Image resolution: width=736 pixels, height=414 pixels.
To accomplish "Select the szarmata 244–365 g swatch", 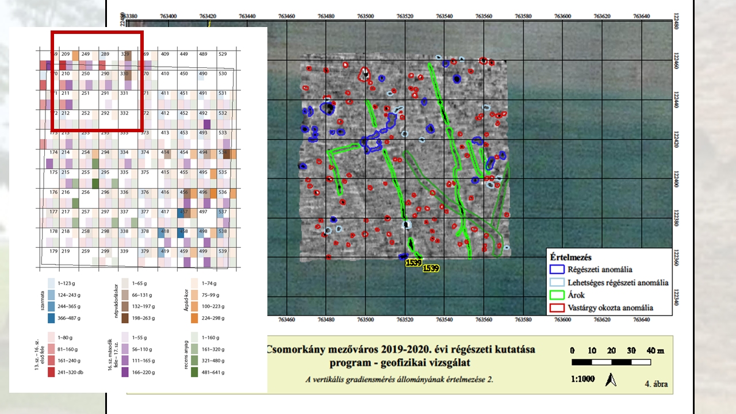I will 51,306.
